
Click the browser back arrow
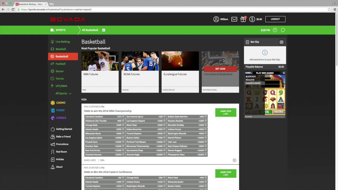pos(3,9)
